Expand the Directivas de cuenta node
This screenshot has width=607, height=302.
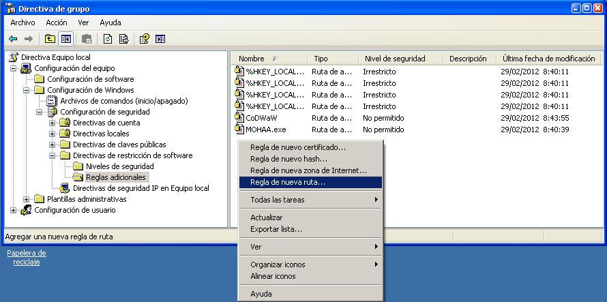(x=53, y=123)
